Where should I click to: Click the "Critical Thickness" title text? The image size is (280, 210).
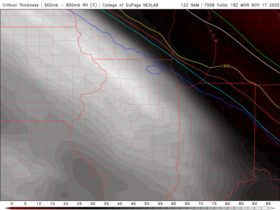click(x=21, y=5)
